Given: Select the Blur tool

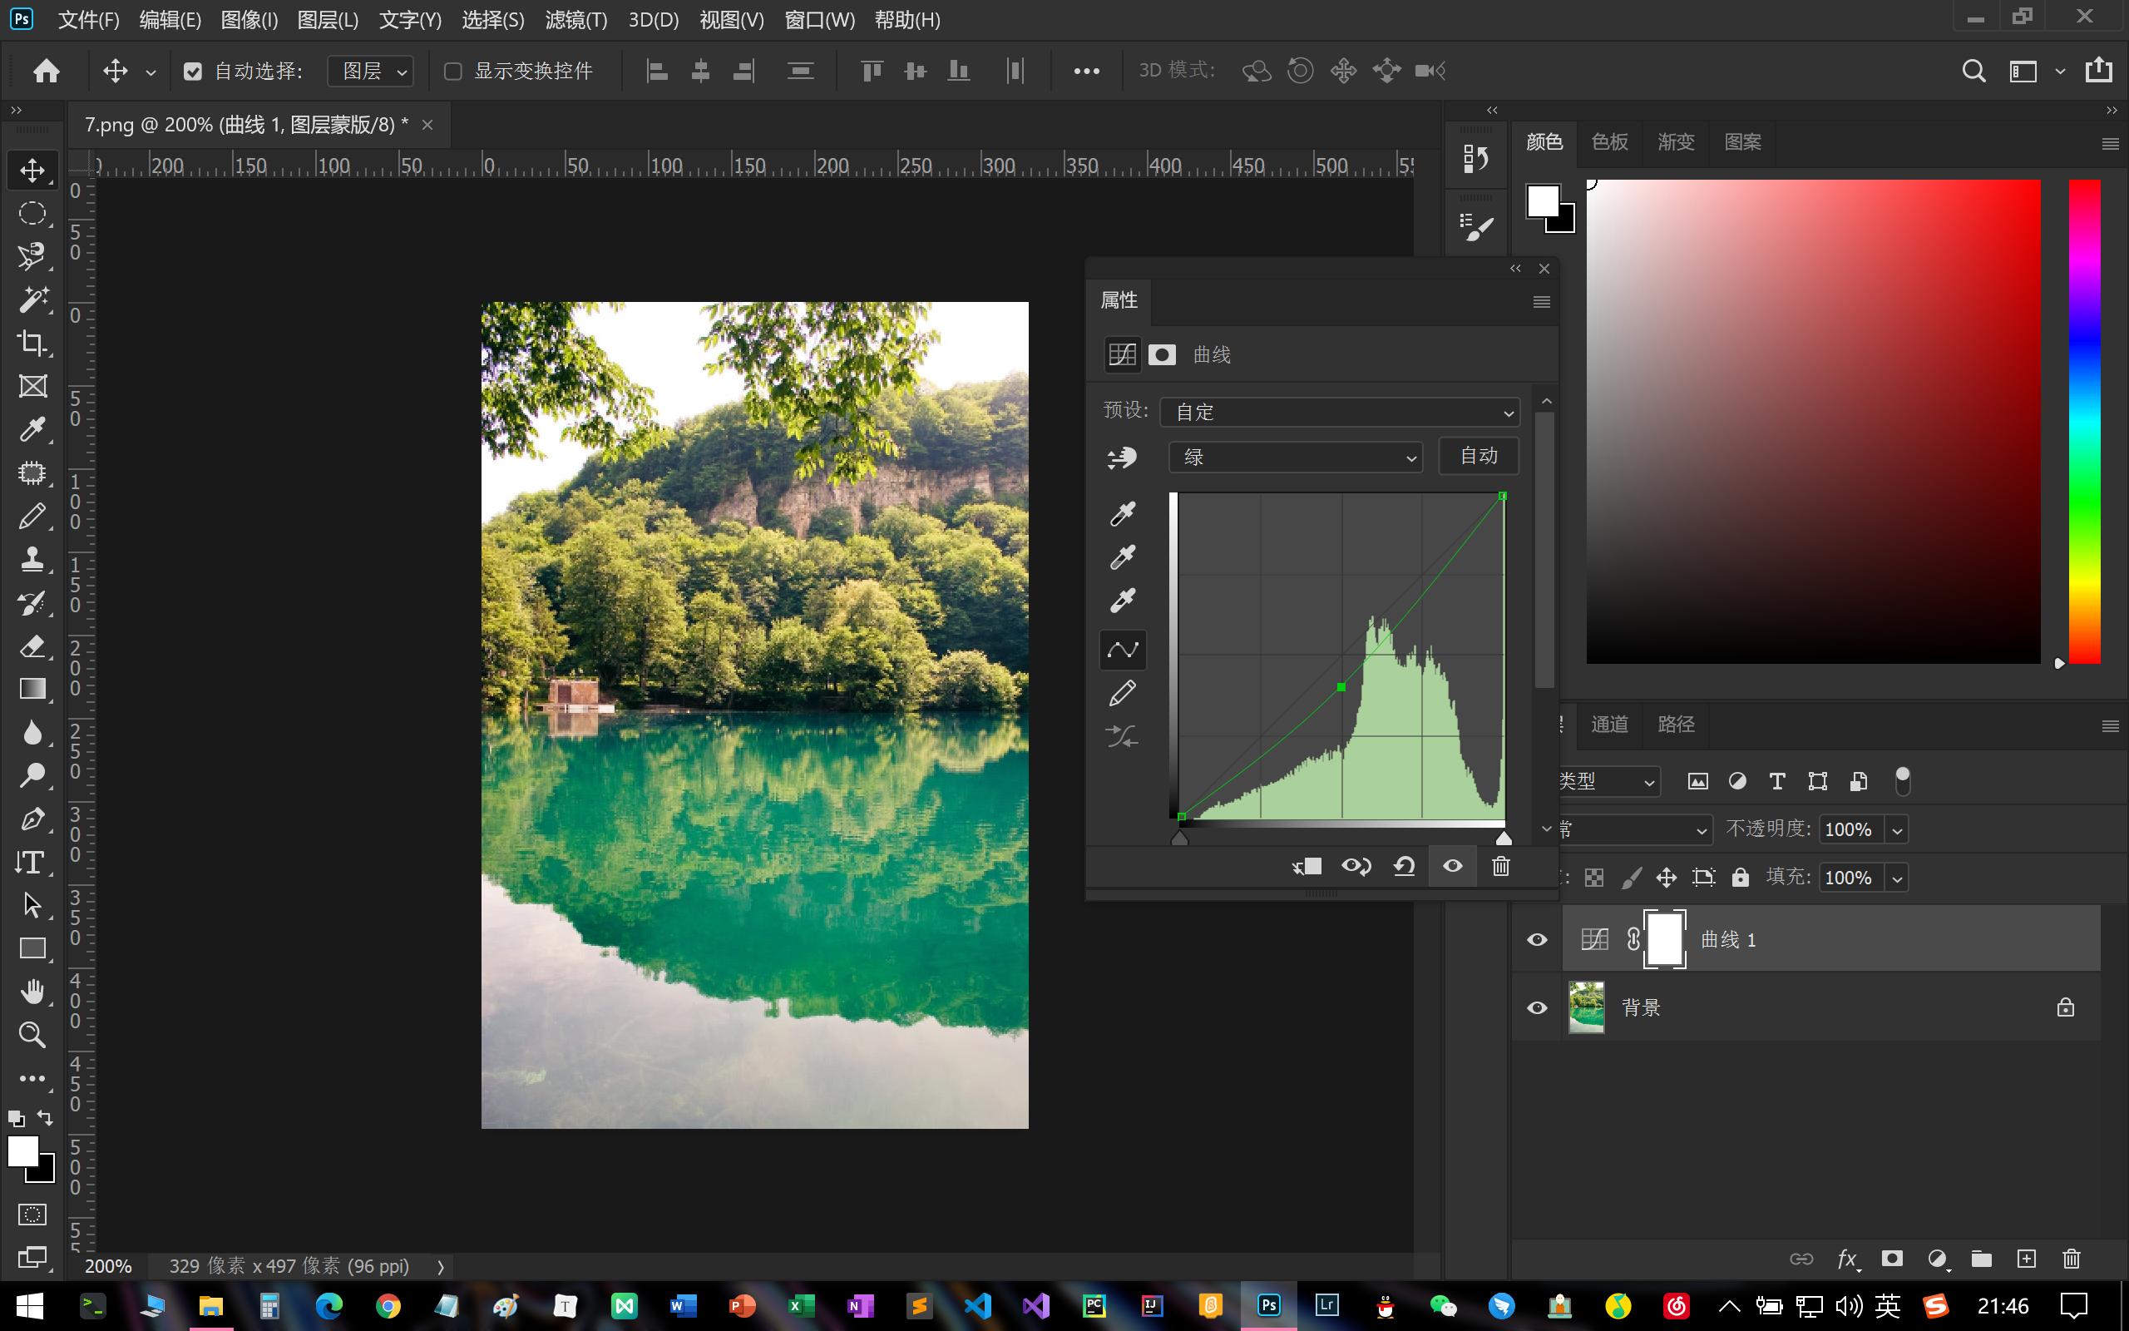Looking at the screenshot, I should 32,732.
